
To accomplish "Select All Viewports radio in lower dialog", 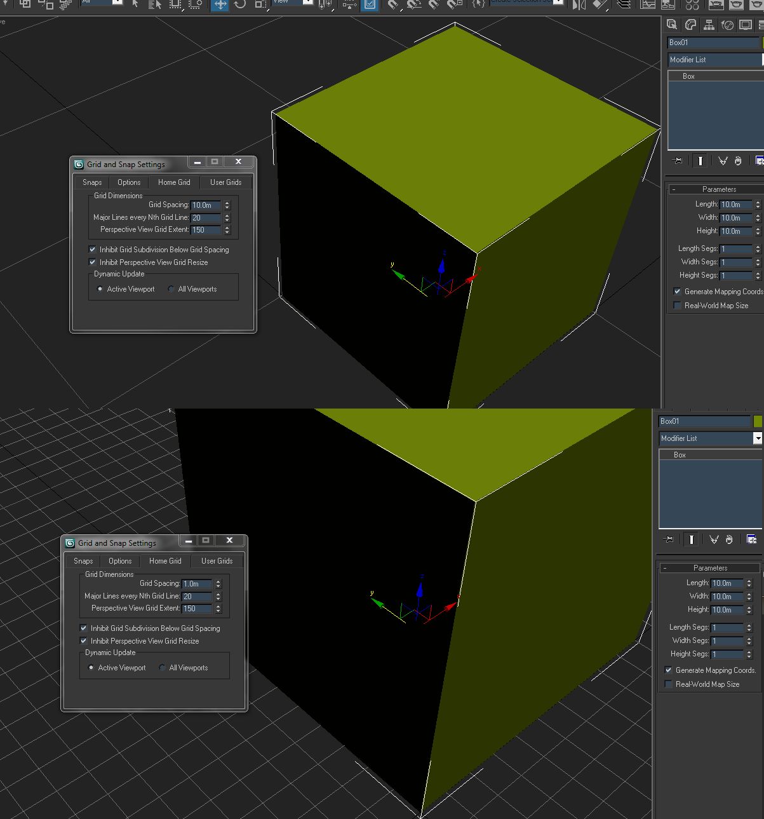I will tap(162, 668).
